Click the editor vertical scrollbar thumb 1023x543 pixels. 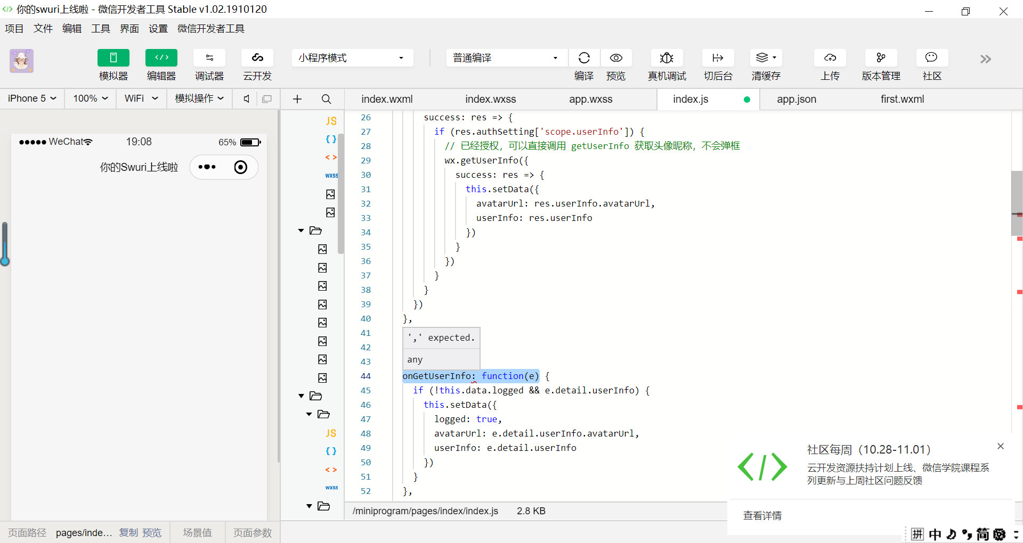(x=1017, y=202)
